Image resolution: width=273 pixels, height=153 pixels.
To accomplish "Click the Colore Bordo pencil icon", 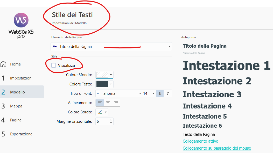I will 100,112.
